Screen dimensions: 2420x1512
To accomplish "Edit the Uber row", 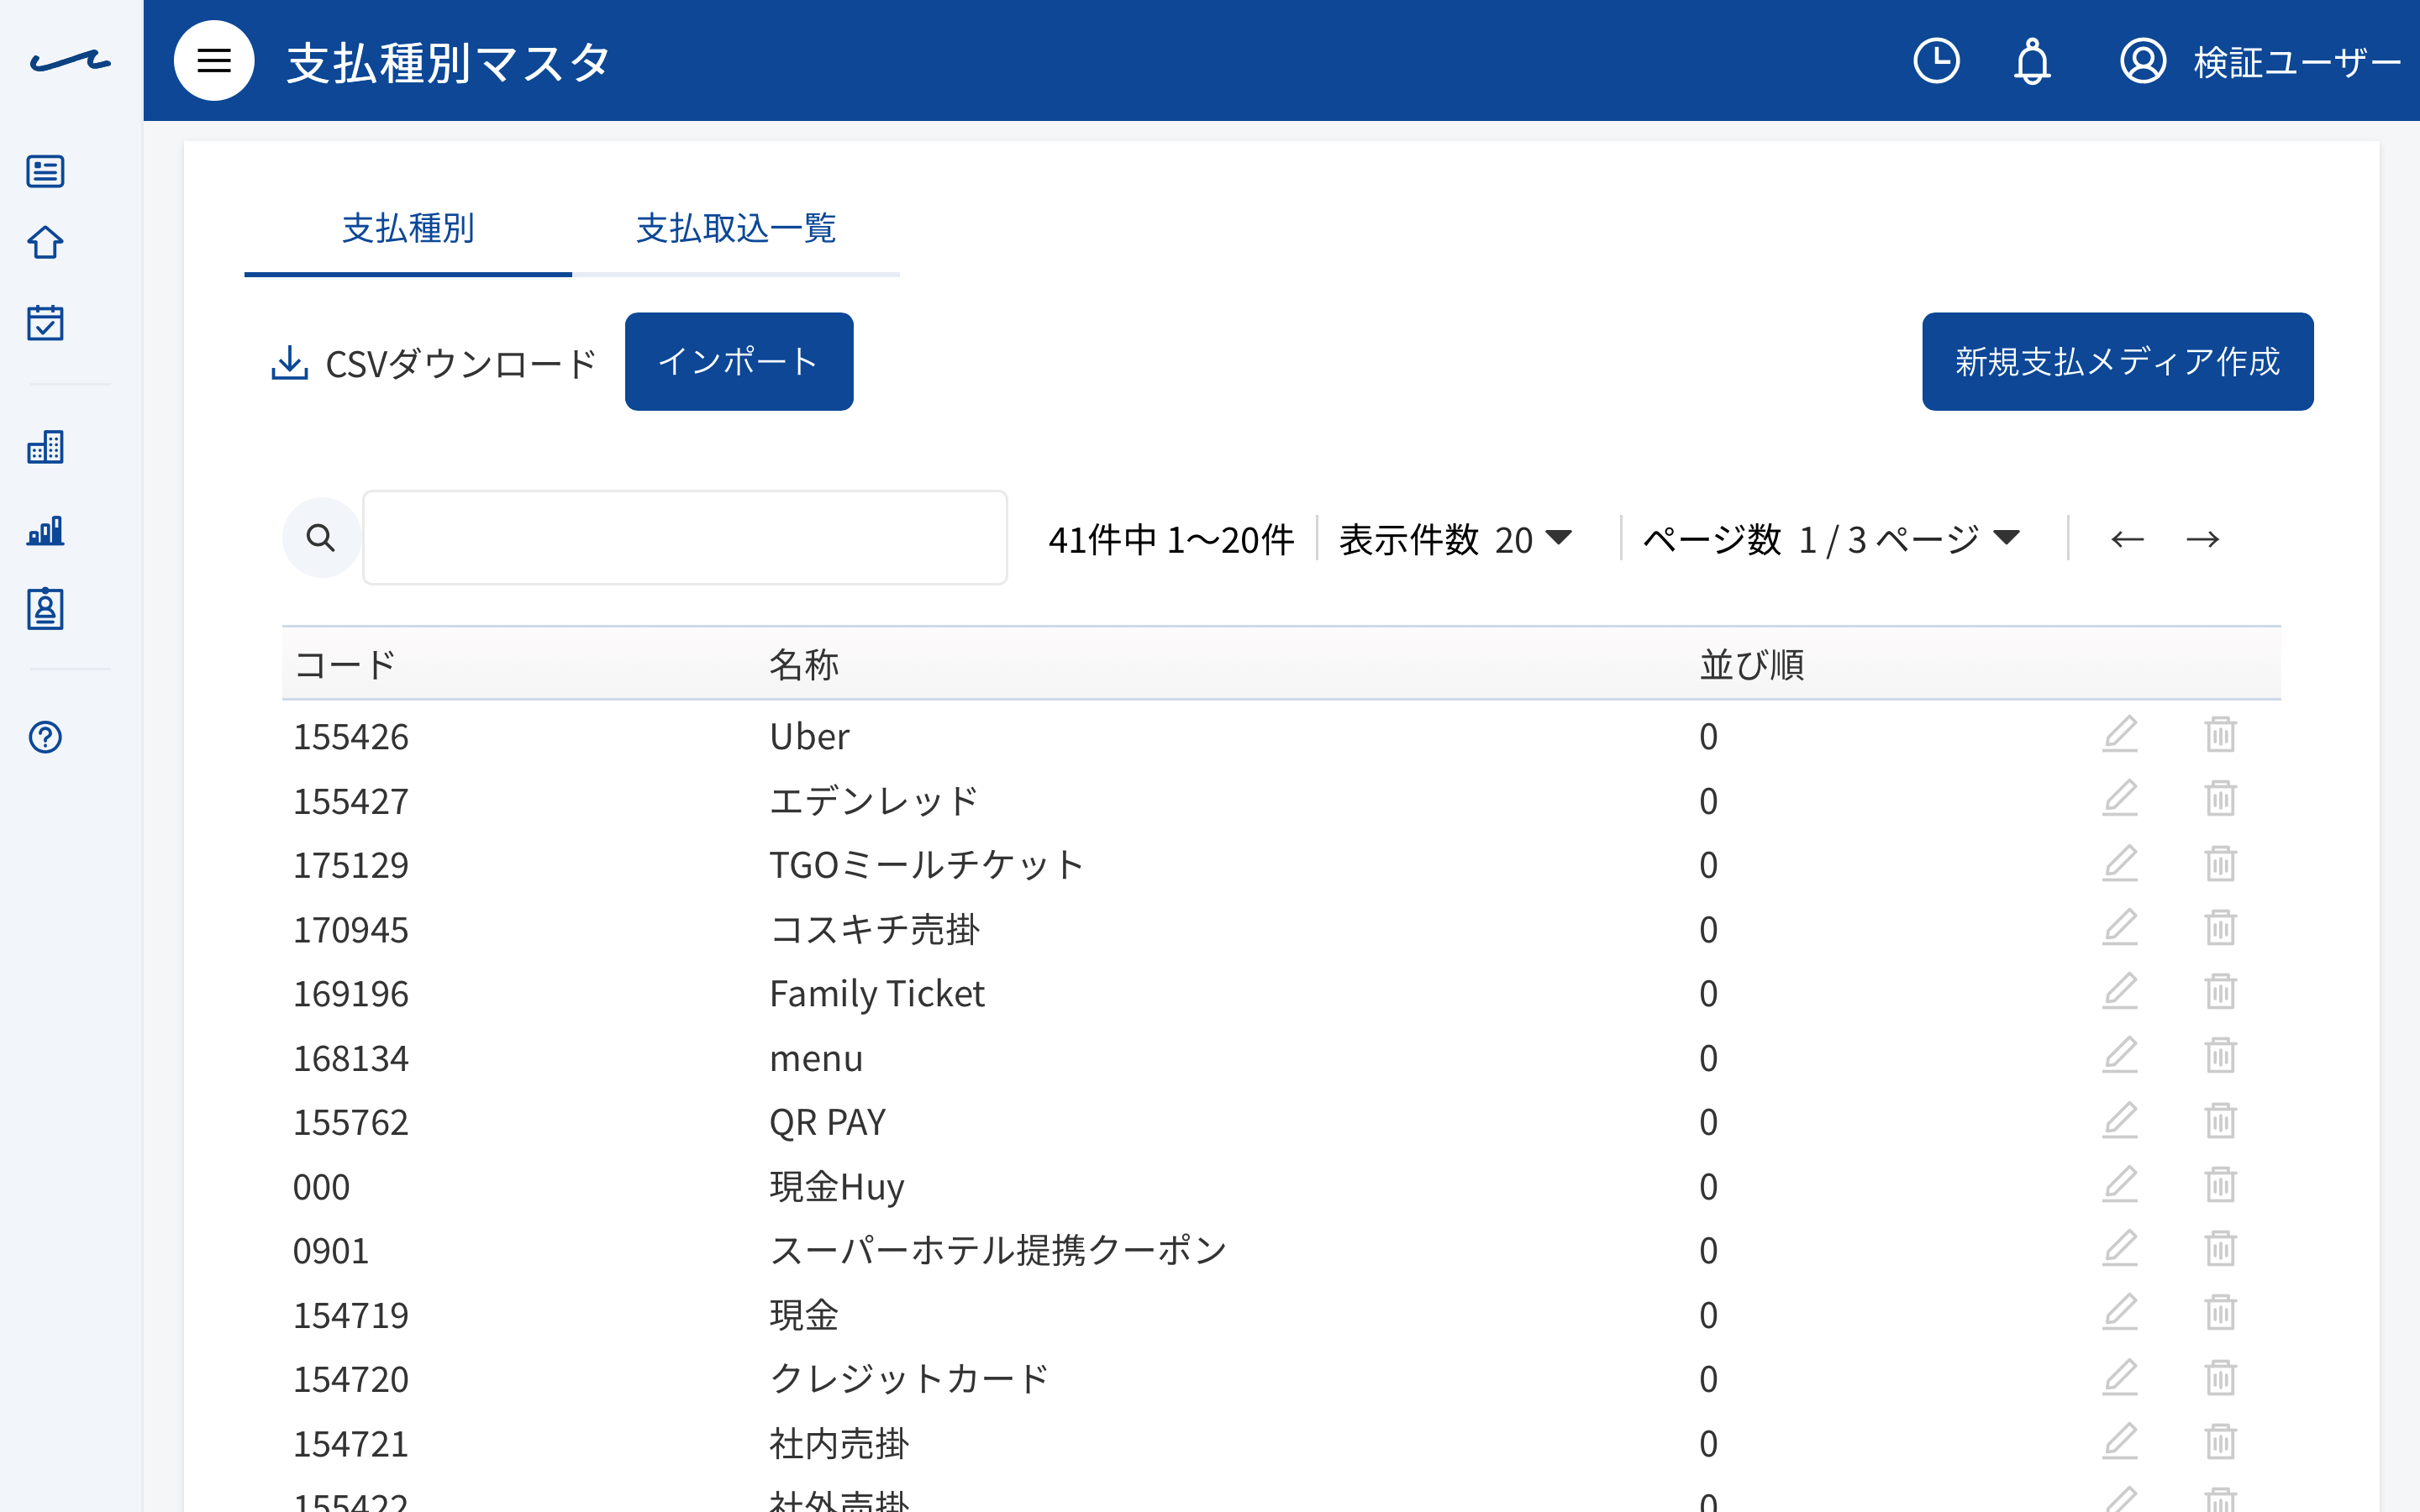I will tap(2120, 735).
